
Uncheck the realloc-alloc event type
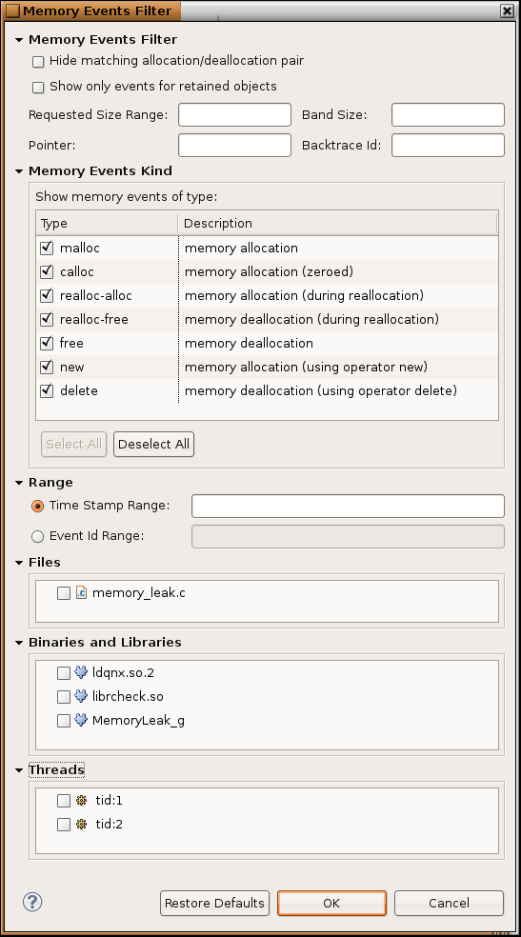tap(47, 295)
